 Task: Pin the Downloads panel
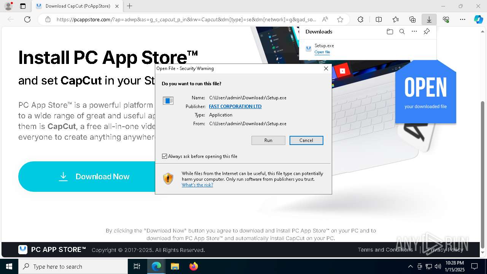click(427, 32)
